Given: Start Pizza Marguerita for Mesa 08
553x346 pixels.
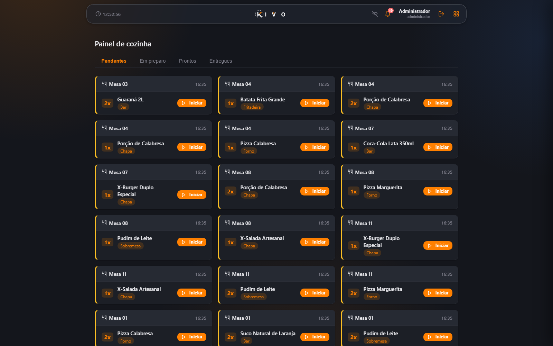Looking at the screenshot, I should [x=438, y=191].
